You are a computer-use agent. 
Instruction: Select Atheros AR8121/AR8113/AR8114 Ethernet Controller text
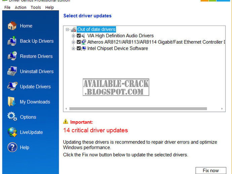pos(156,42)
